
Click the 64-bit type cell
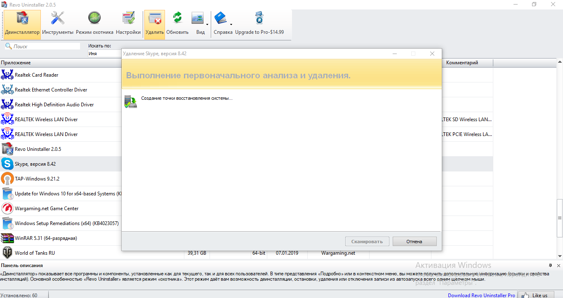point(259,253)
